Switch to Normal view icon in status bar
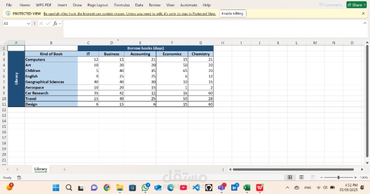Screen dimensions: 370x194 [290, 177]
